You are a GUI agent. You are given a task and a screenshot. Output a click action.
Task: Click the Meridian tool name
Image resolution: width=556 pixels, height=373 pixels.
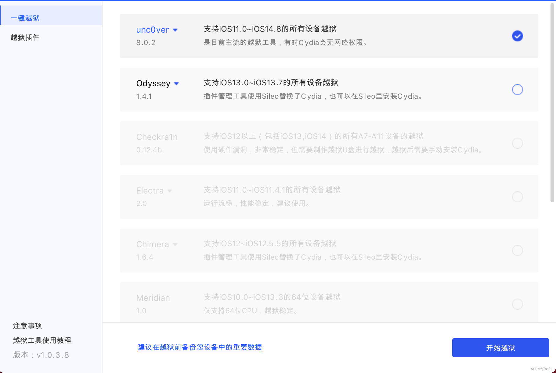[x=153, y=298]
